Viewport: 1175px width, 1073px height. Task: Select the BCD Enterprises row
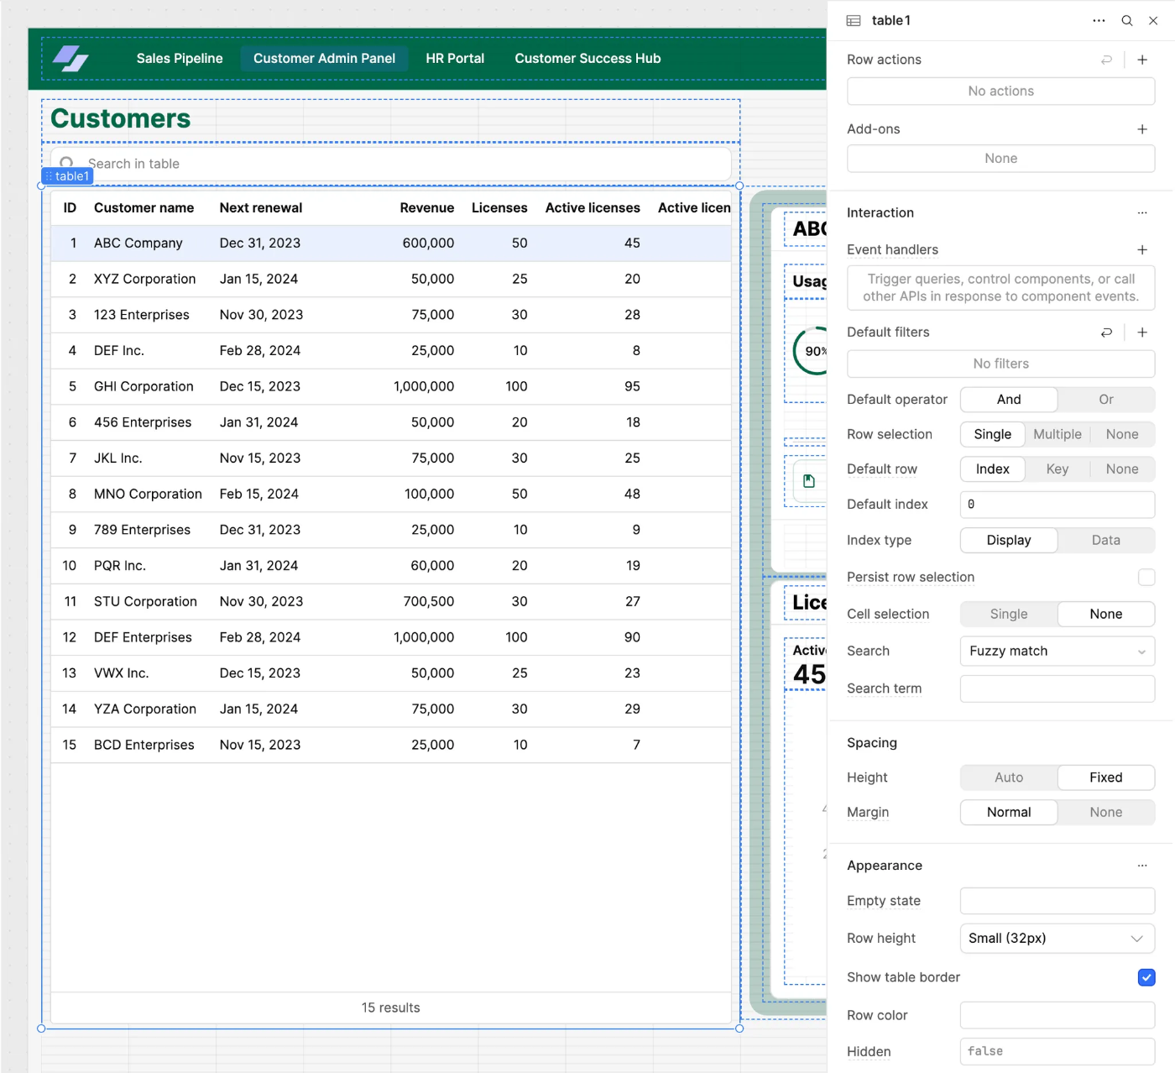(x=390, y=745)
